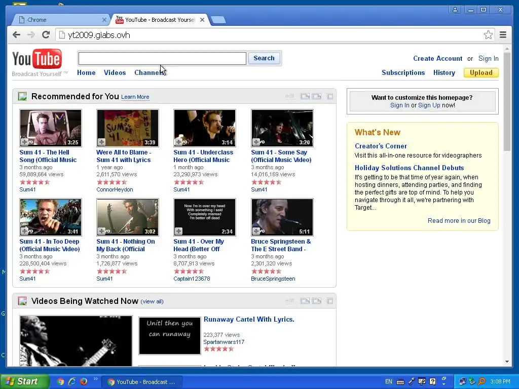519x389 pixels.
Task: Open the Videos navigation link
Action: (115, 72)
